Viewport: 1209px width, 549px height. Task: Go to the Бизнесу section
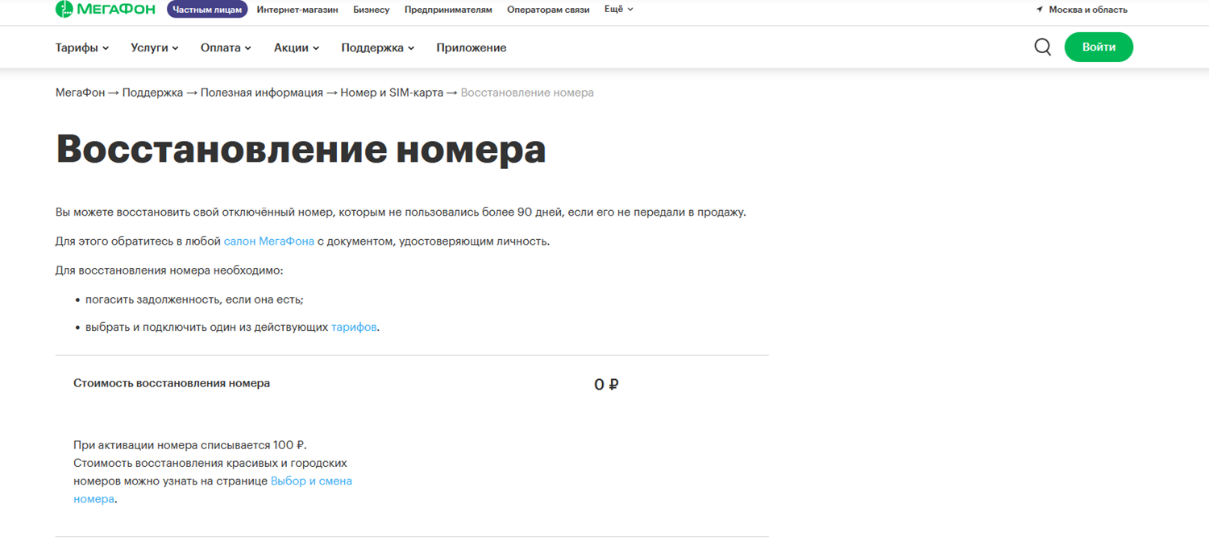pyautogui.click(x=371, y=10)
